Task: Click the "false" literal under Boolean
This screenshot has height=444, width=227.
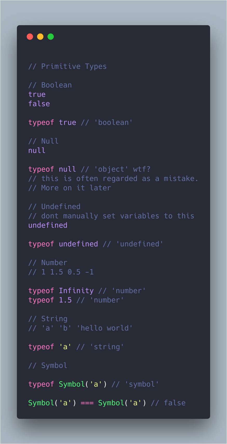Action: pos(39,104)
